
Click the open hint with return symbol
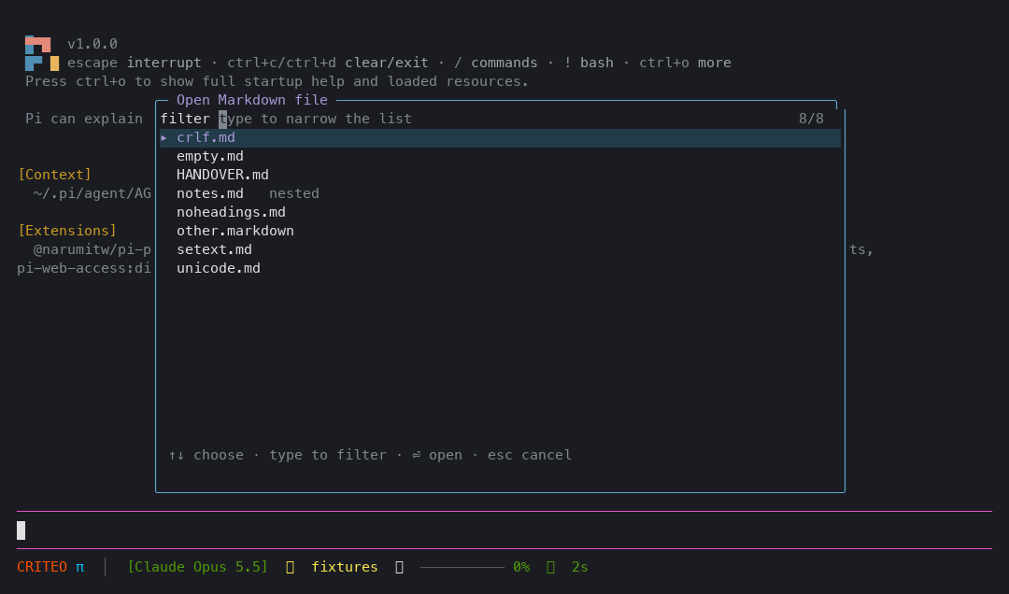click(x=437, y=455)
